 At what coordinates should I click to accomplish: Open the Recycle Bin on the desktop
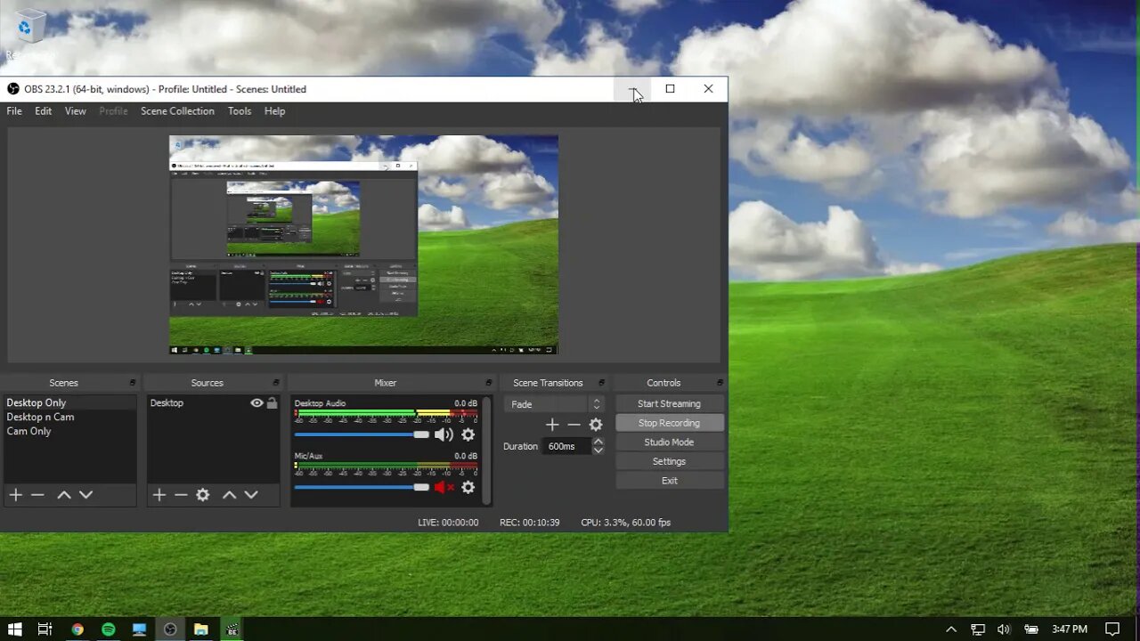click(30, 34)
